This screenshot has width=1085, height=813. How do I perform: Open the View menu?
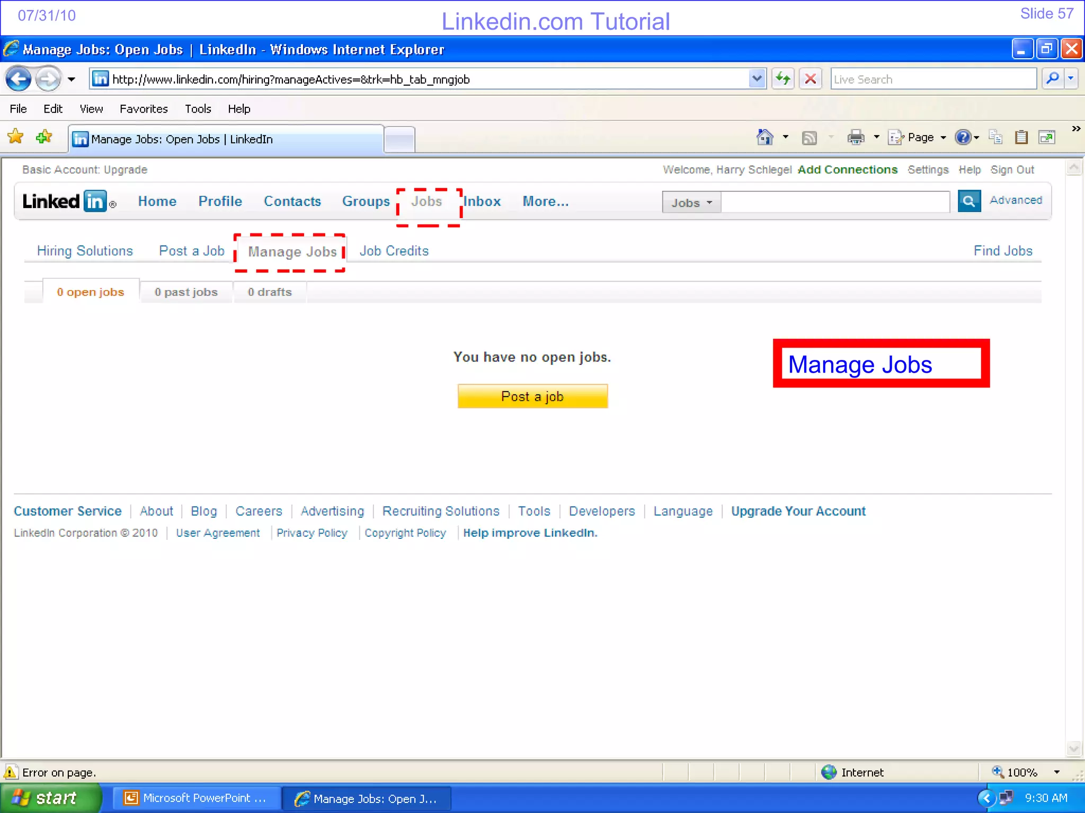point(91,109)
